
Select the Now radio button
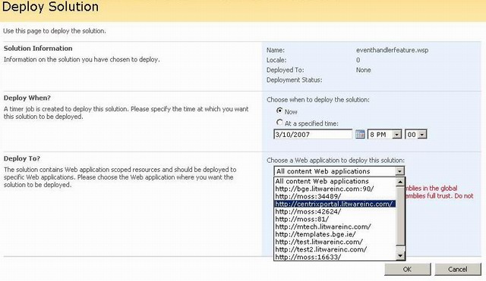pyautogui.click(x=279, y=111)
